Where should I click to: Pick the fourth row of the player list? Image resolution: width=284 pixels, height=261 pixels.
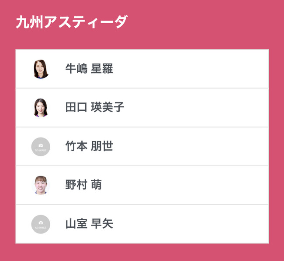point(175,185)
